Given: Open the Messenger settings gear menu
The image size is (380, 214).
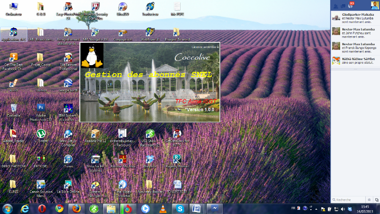Looking at the screenshot, I should click(369, 200).
